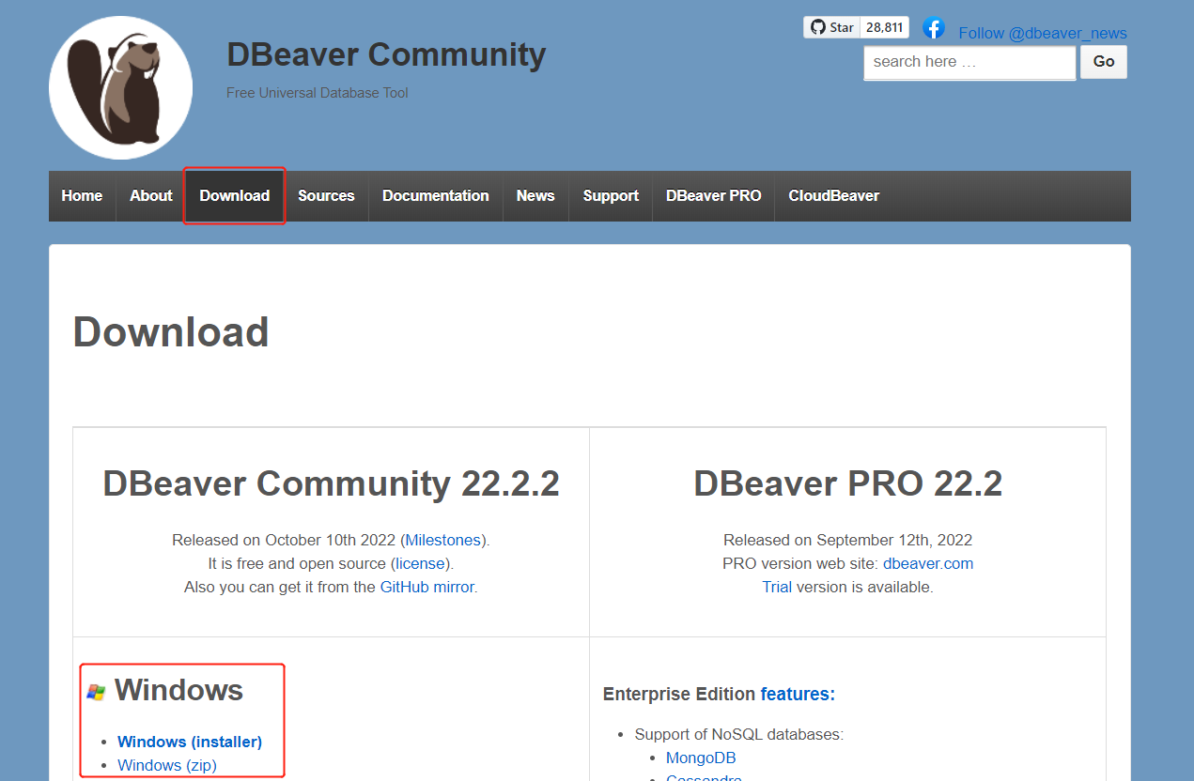Click the 'Download' page heading

point(171,332)
